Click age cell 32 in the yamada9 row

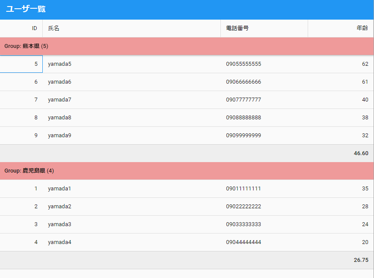[x=340, y=136]
